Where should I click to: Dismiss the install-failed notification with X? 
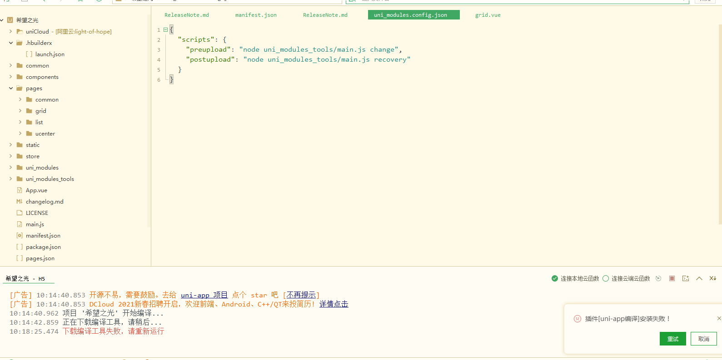coord(719,318)
